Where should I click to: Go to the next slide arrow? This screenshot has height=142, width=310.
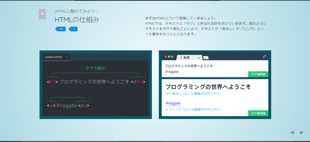tap(302, 133)
